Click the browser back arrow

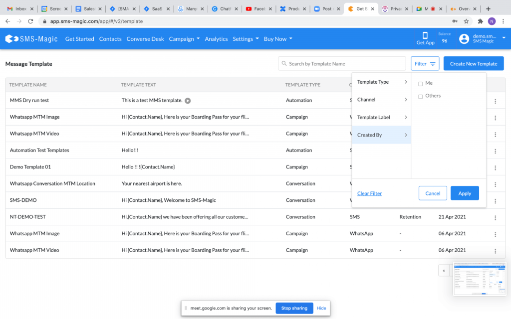(x=8, y=21)
